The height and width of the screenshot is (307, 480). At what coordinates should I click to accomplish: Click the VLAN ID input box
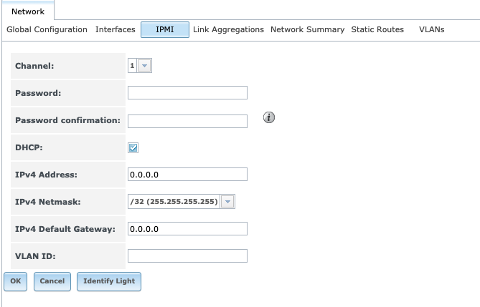(x=187, y=255)
